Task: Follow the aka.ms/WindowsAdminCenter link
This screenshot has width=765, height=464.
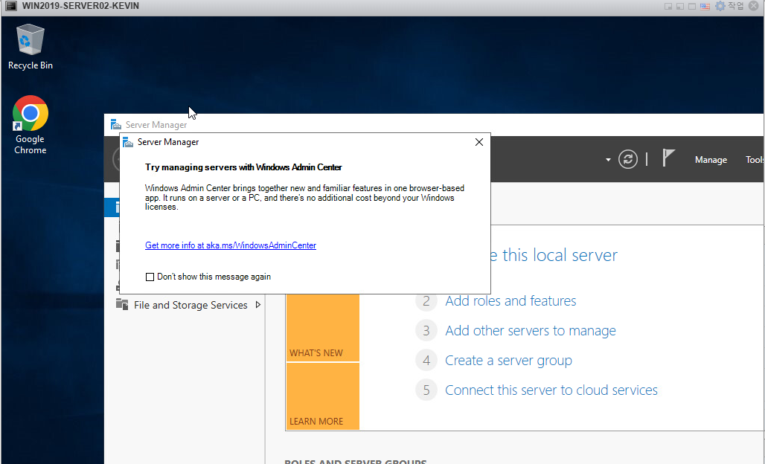Action: (x=231, y=245)
